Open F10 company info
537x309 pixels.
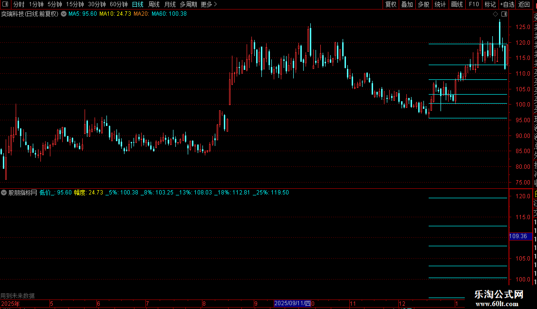(x=474, y=4)
